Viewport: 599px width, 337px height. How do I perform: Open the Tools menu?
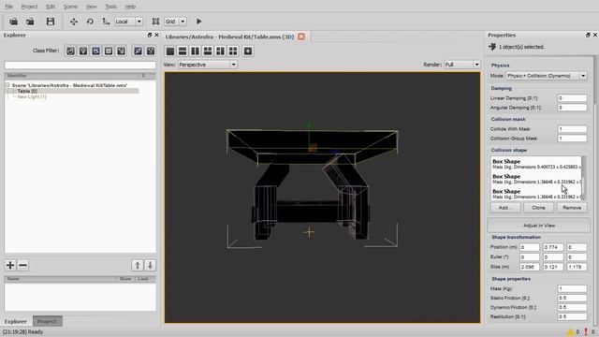tap(110, 7)
